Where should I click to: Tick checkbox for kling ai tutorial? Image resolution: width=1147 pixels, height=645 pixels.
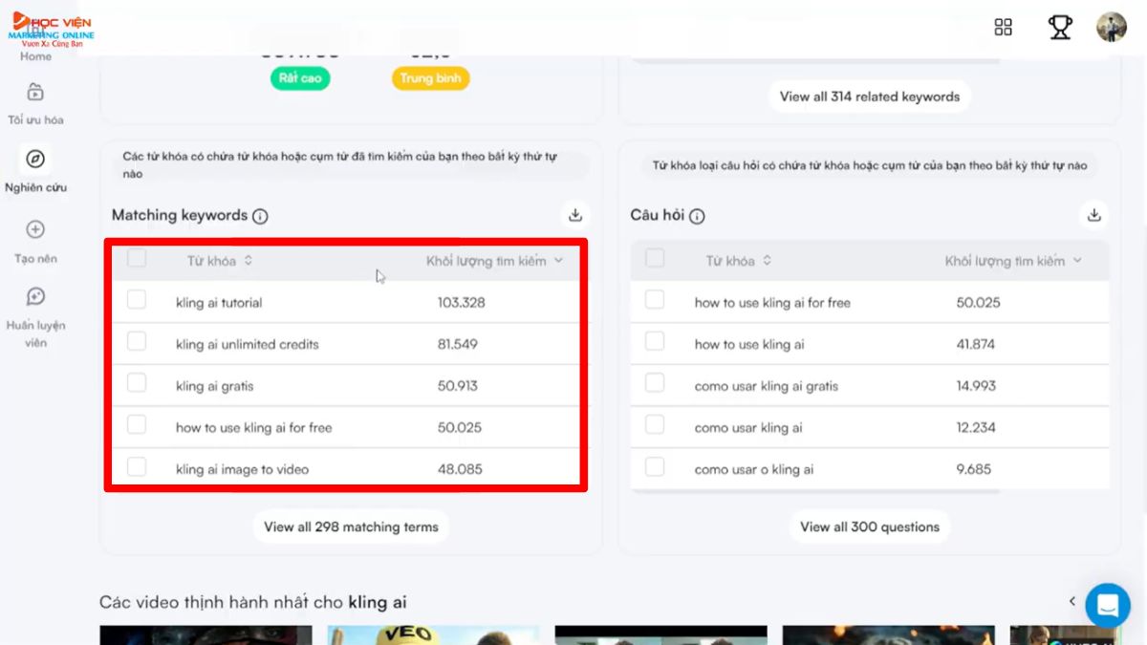pyautogui.click(x=137, y=300)
